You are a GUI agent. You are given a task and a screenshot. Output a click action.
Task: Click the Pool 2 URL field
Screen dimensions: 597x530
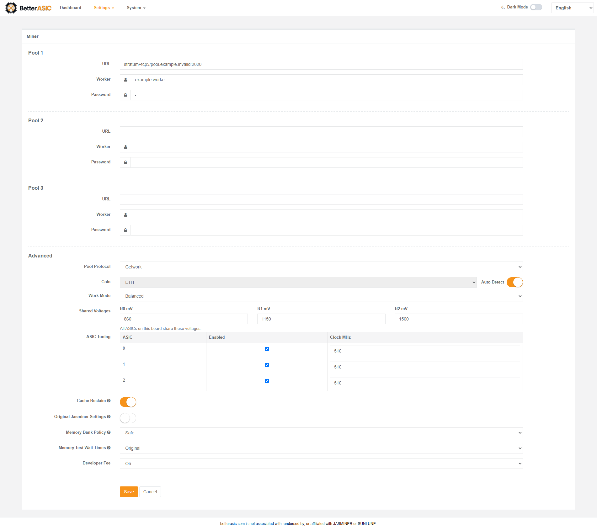321,132
